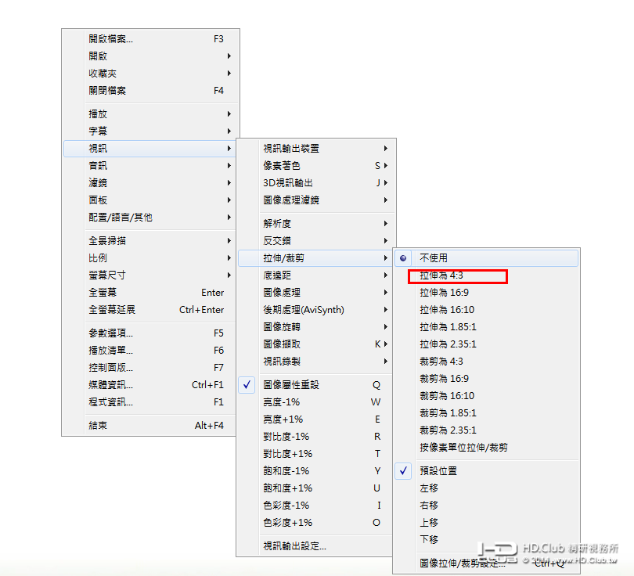The height and width of the screenshot is (576, 634).
Task: Open 播放清單... menu item
Action: (x=149, y=351)
